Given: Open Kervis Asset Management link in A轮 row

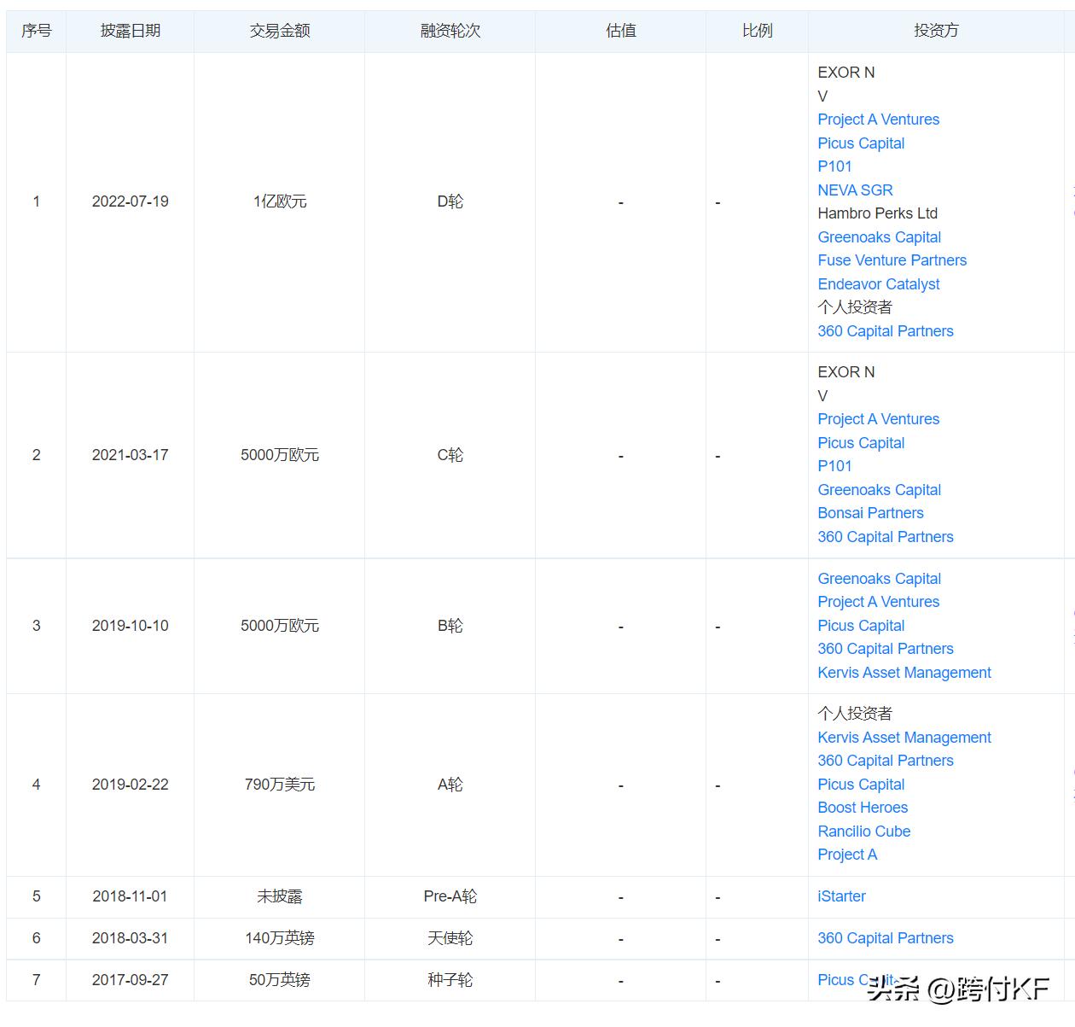Looking at the screenshot, I should (x=904, y=738).
